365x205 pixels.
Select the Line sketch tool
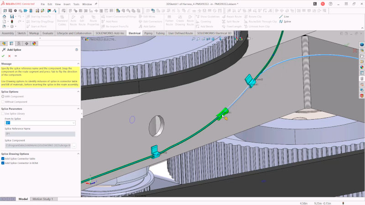pyautogui.click(x=286, y=16)
